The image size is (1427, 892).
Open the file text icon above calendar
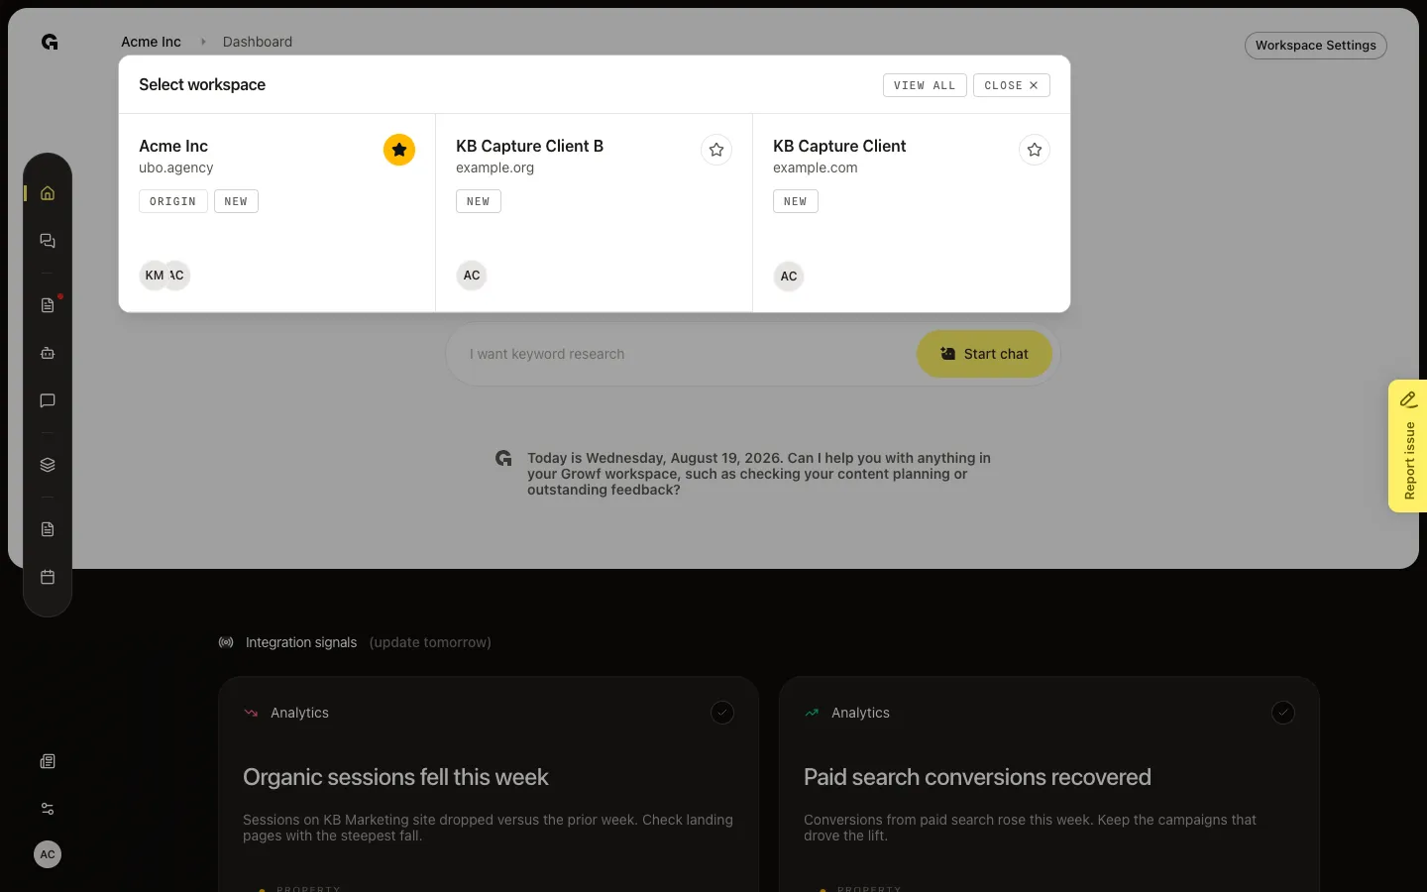[48, 529]
